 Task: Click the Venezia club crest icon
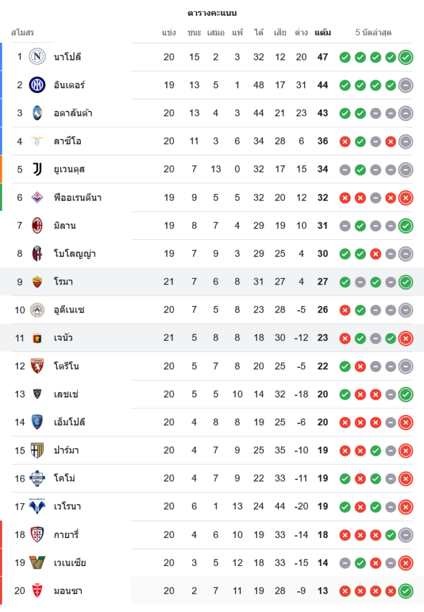point(37,563)
